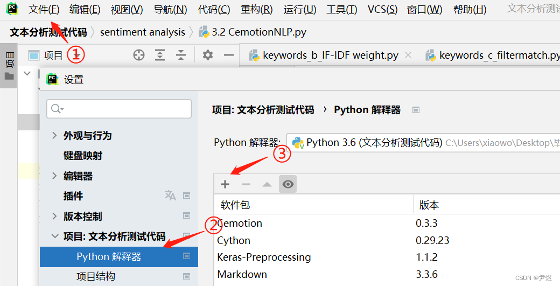Viewport: 560px width, 286px height.
Task: Click the locate opened file crosshair icon
Action: tap(138, 55)
